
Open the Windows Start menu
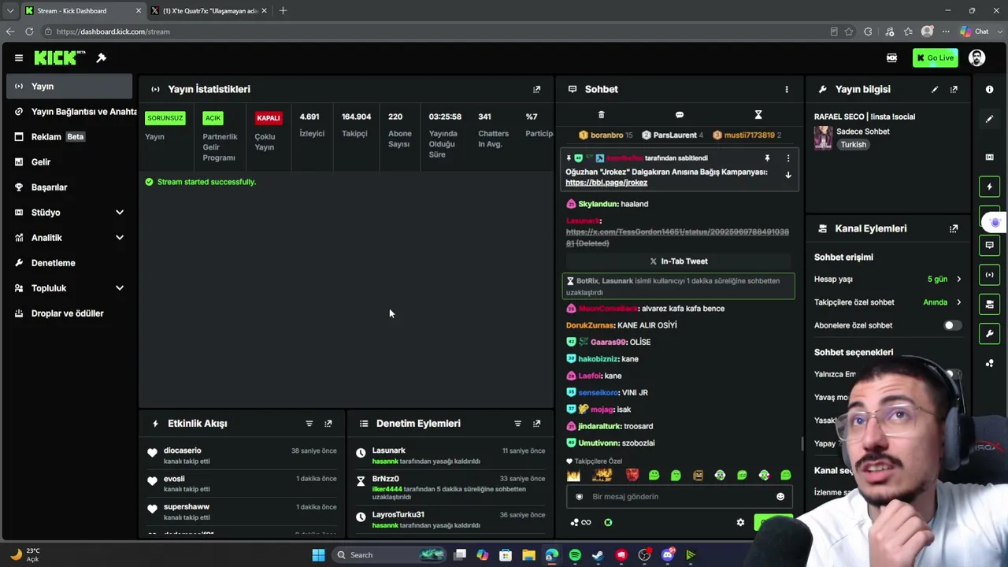click(318, 555)
